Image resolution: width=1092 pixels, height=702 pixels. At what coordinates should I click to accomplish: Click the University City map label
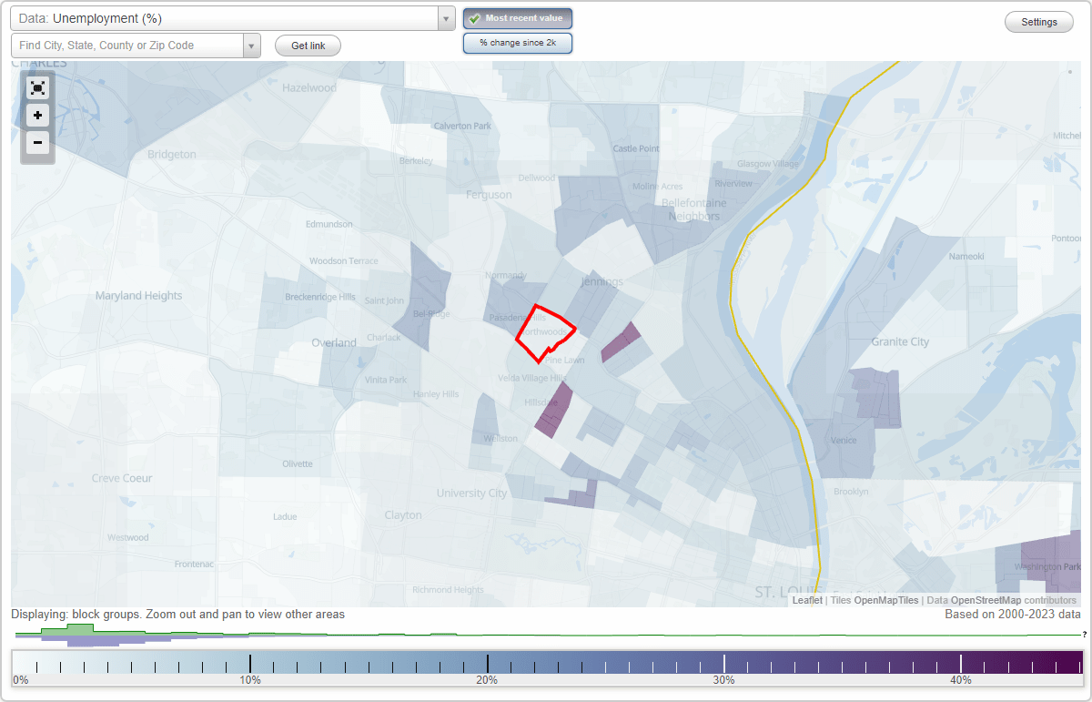tap(471, 493)
